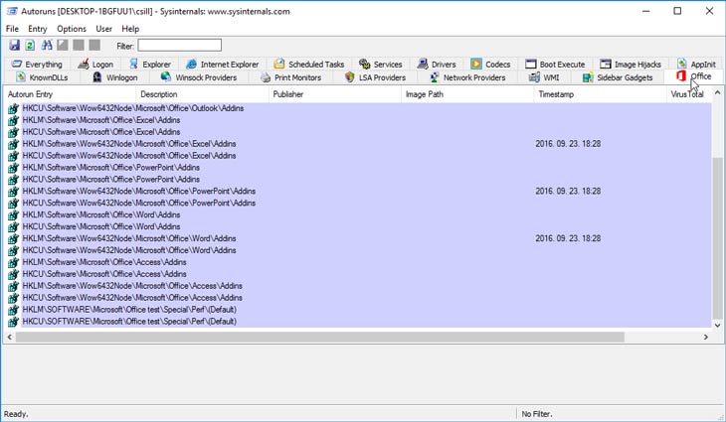Open Find using the binoculars icon
Screen dimensions: 726x422
pos(46,46)
